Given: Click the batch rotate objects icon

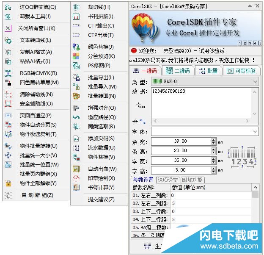Looking at the screenshot, I should 8,146.
